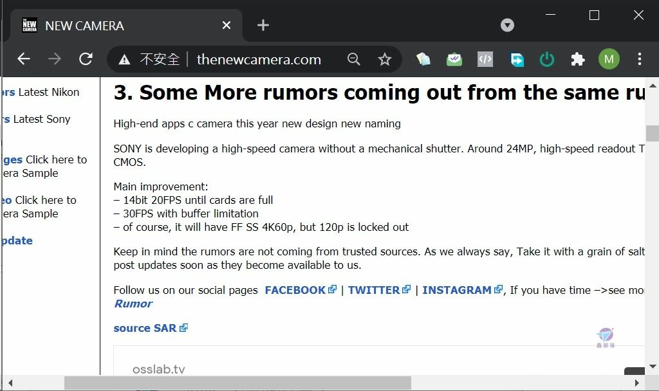This screenshot has height=391, width=659.
Task: Minimize the browser window
Action: [551, 15]
